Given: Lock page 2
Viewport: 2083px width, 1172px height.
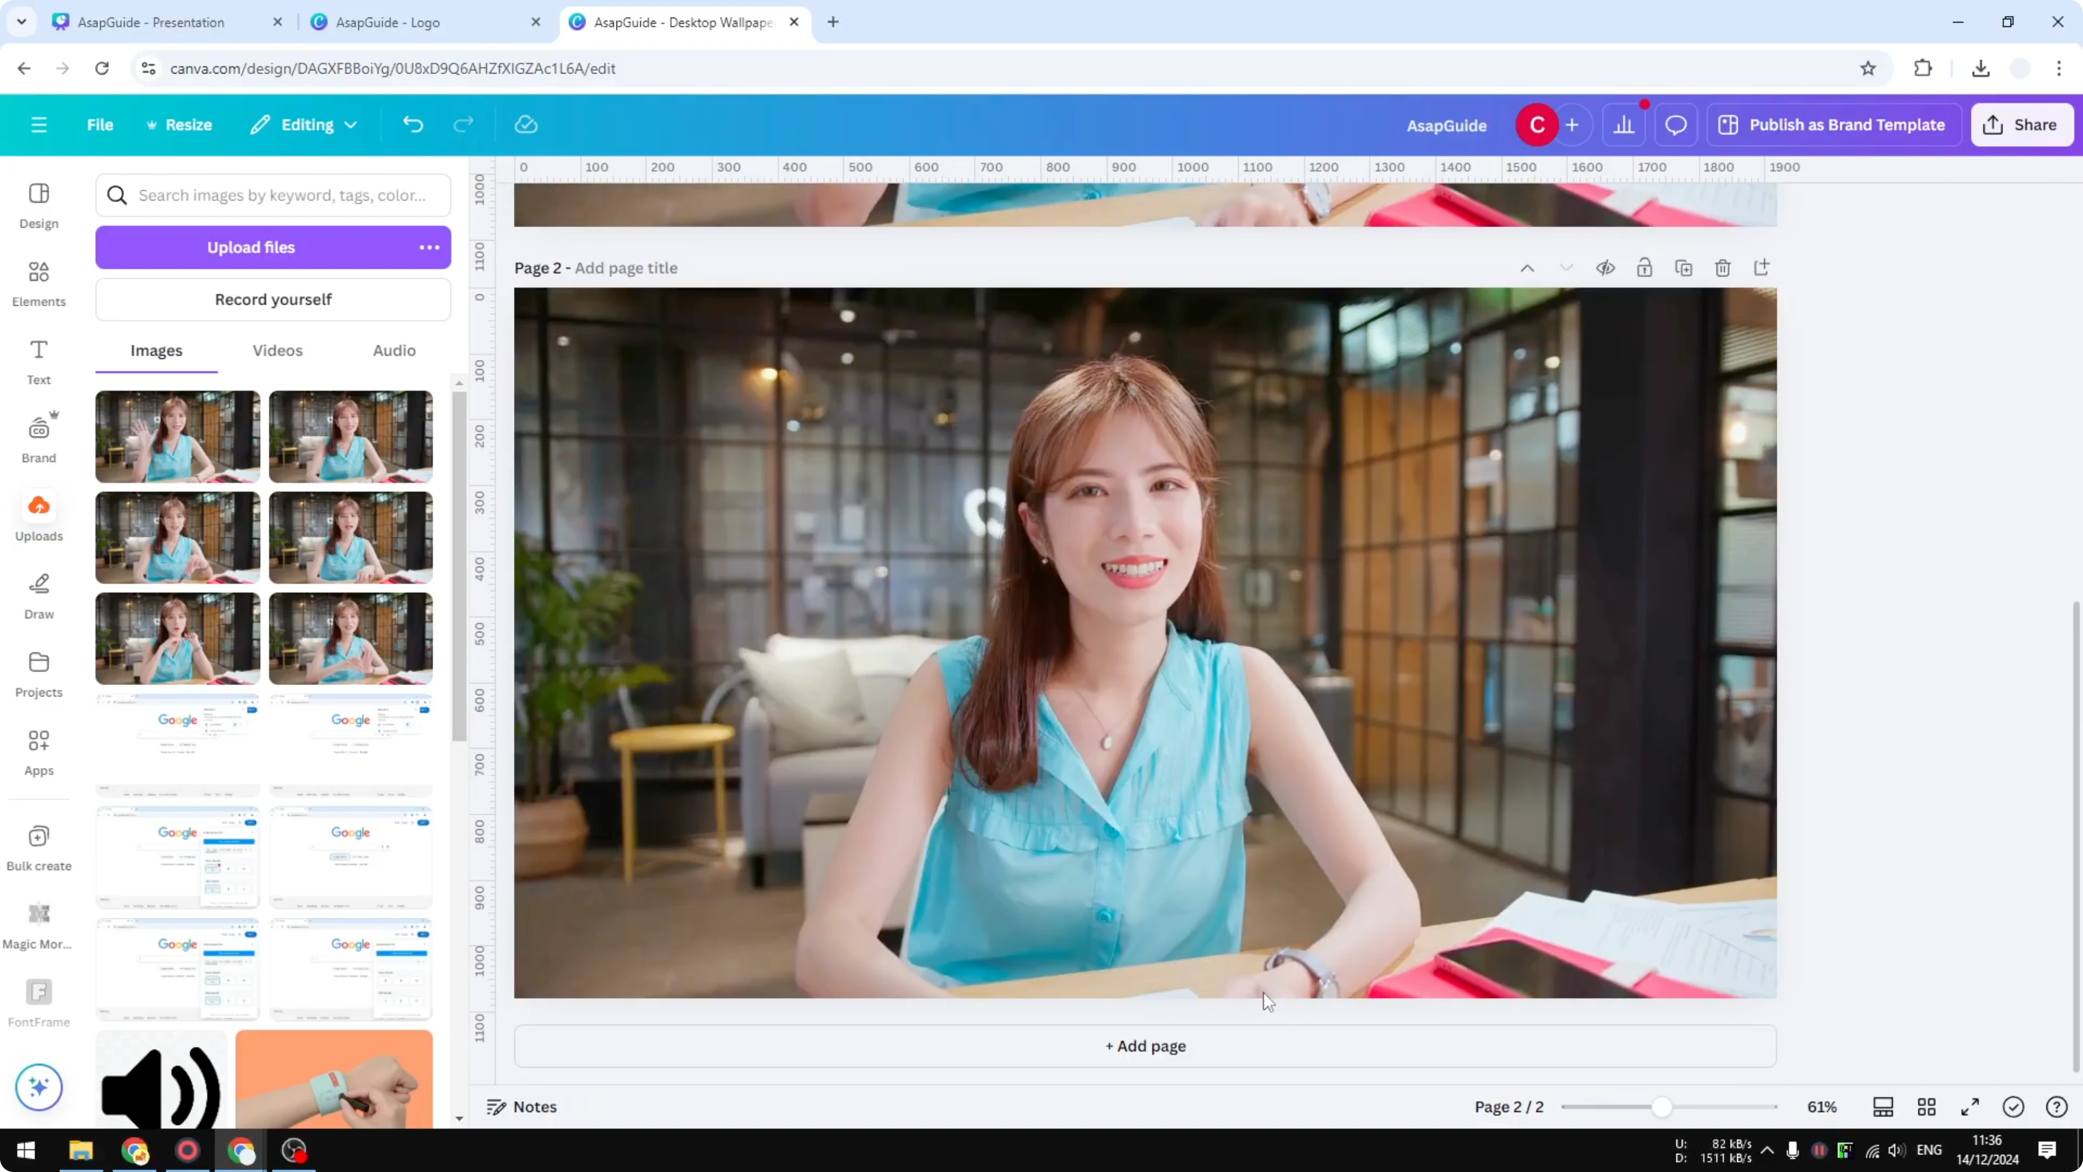Looking at the screenshot, I should [1645, 268].
